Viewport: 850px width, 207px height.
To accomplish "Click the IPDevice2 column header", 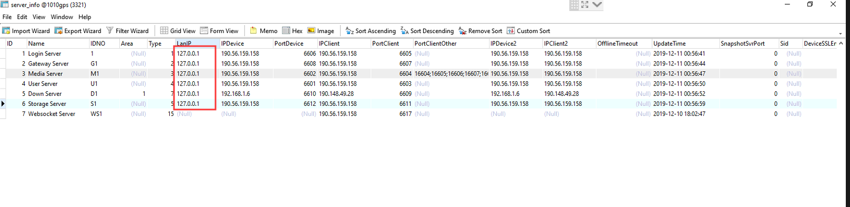I will click(x=516, y=43).
